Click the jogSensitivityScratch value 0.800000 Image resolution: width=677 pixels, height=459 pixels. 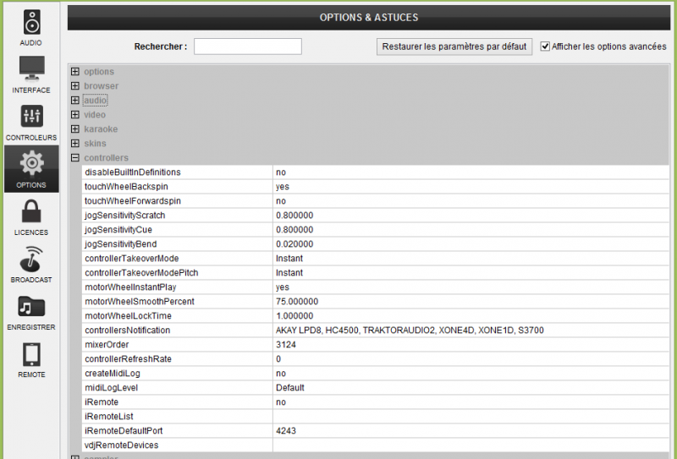point(294,216)
